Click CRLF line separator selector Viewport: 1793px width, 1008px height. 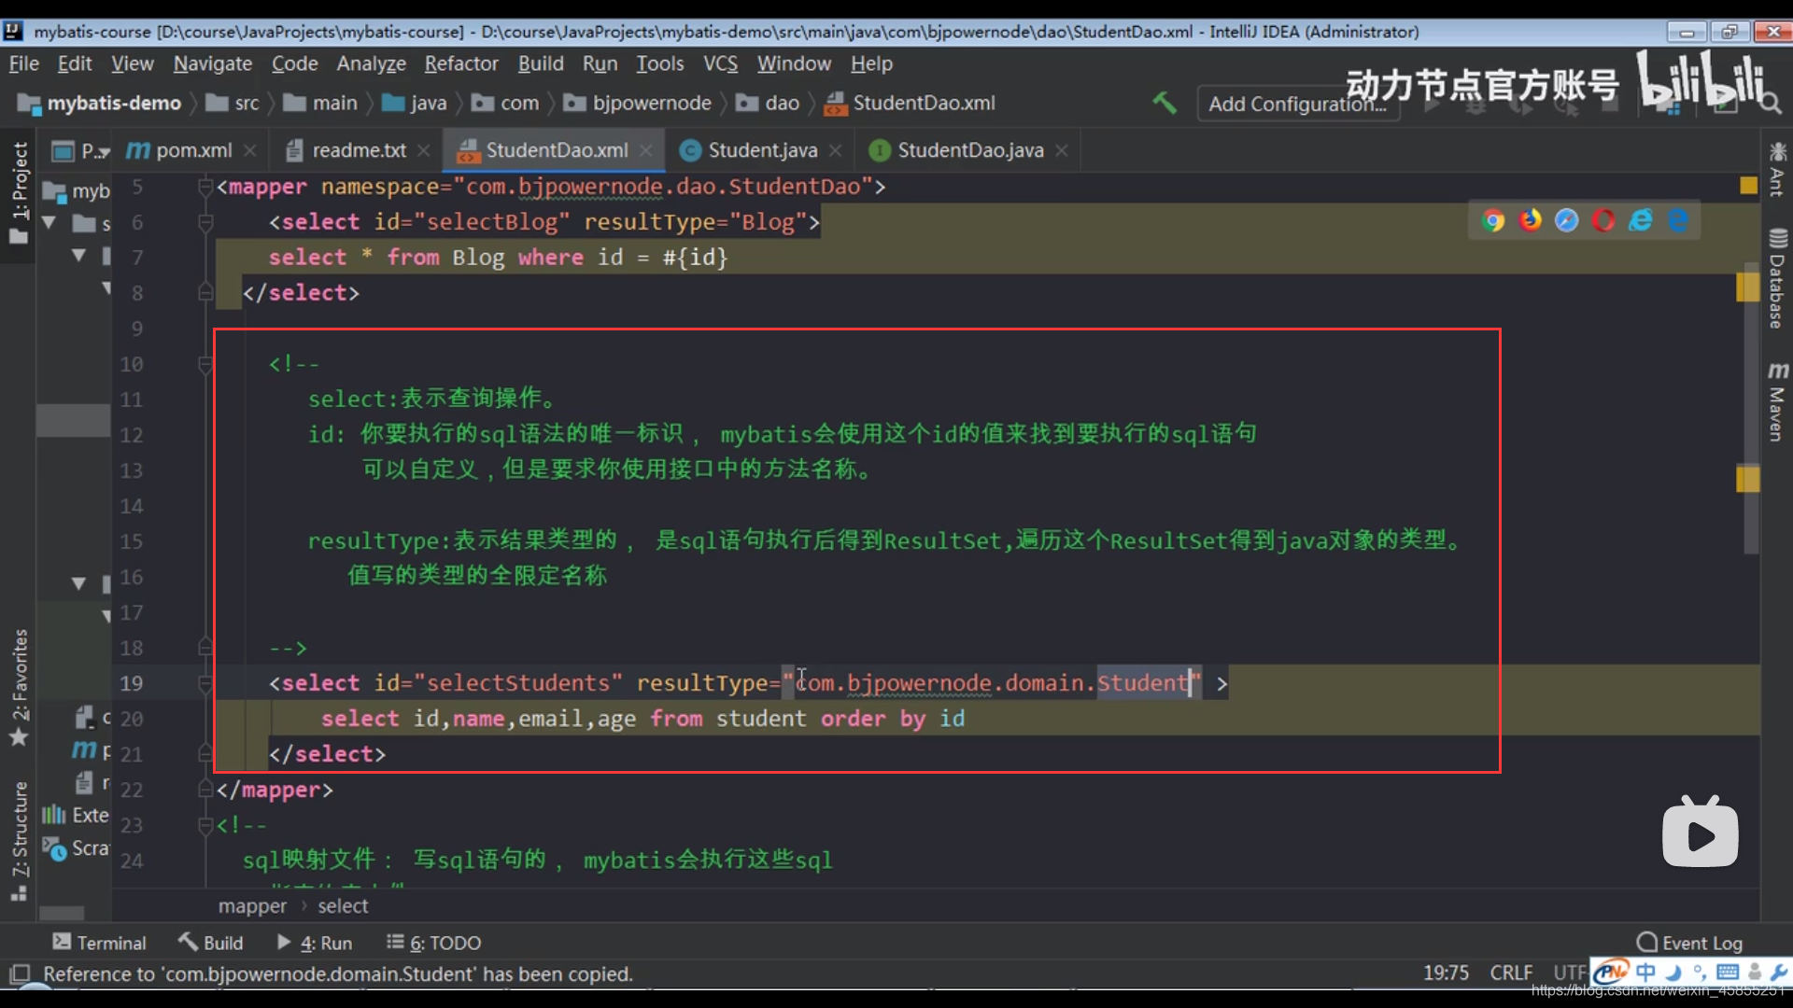pos(1510,973)
